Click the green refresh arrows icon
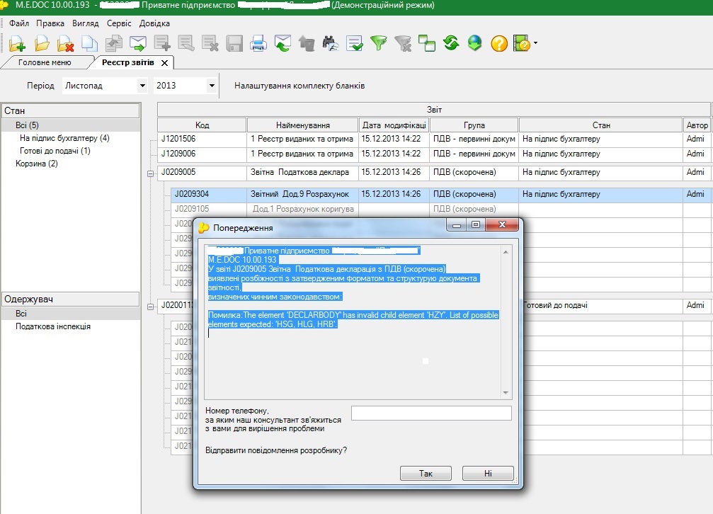Viewport: 713px width, 514px height. (x=451, y=44)
